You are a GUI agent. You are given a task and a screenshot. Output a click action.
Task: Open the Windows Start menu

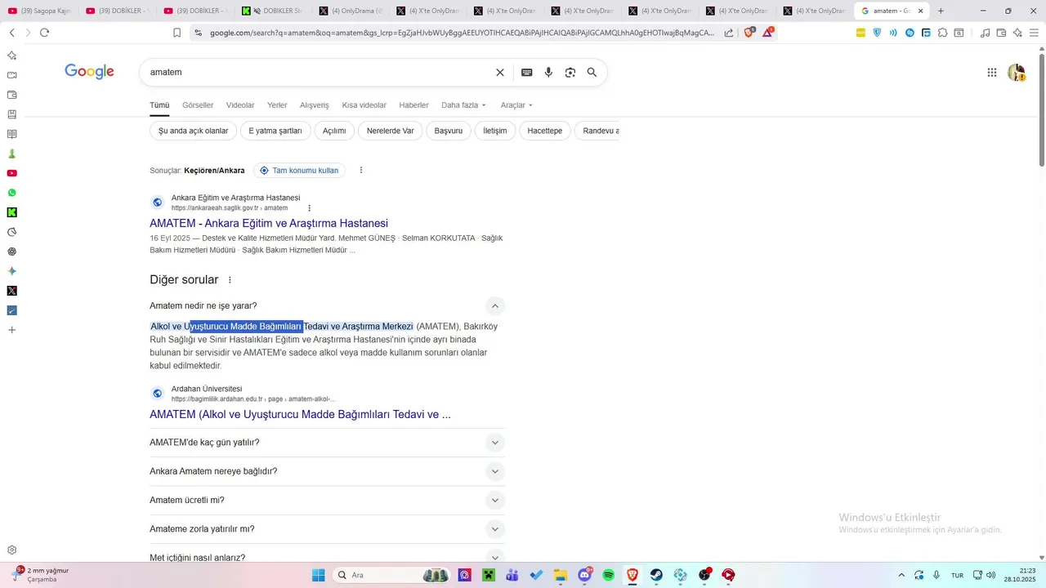point(319,575)
